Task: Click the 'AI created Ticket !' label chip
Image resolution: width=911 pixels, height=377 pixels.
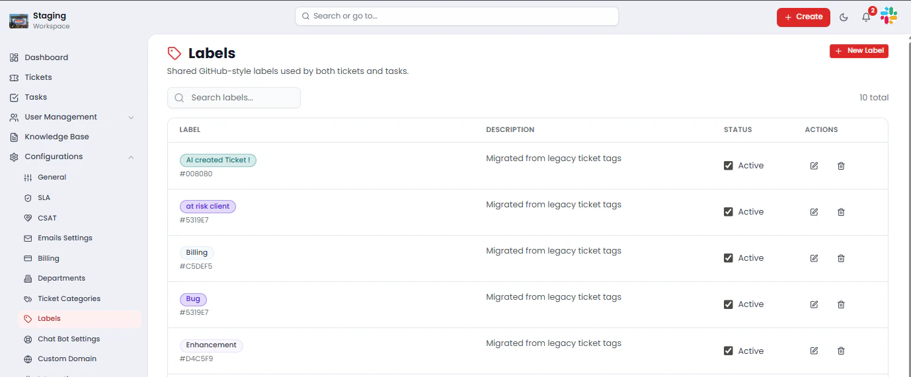Action: [218, 160]
